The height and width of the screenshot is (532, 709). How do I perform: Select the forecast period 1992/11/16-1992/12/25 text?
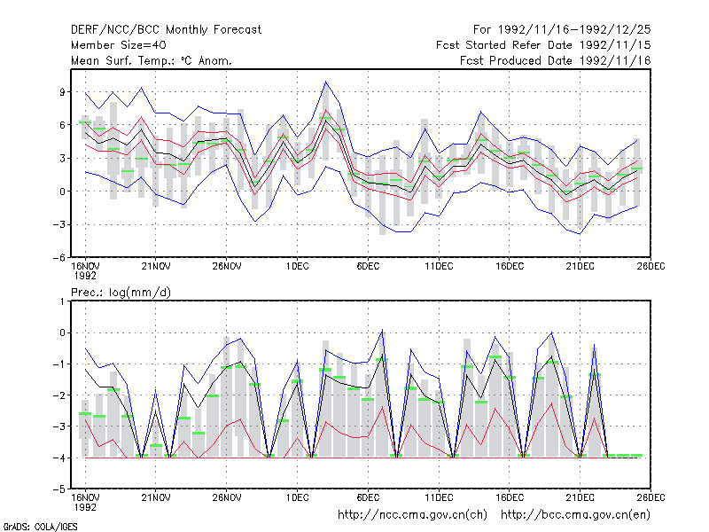tap(562, 30)
